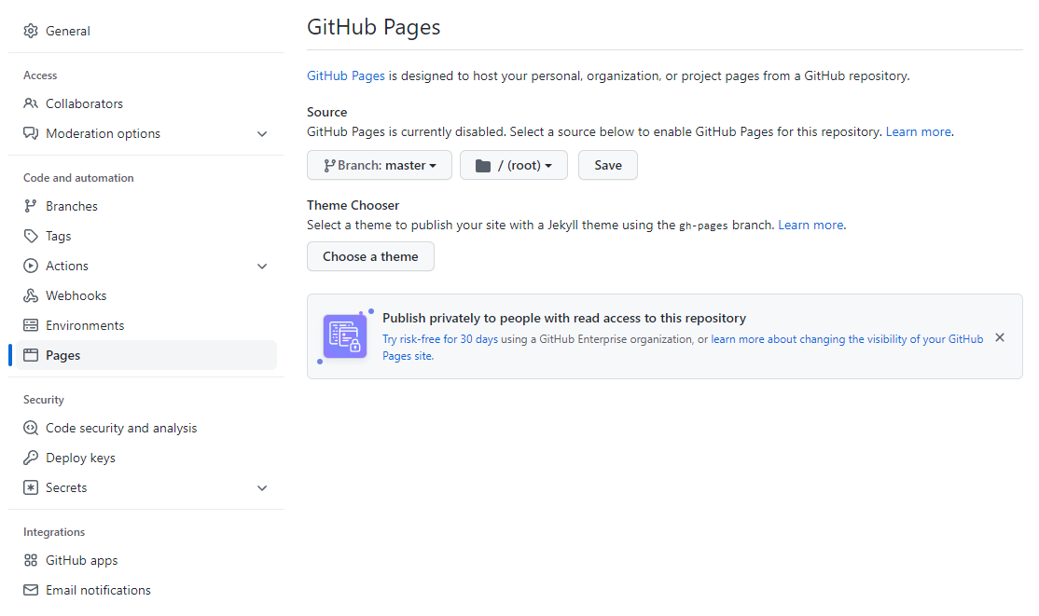The image size is (1039, 616).
Task: Click the General settings gear icon
Action: (x=31, y=31)
